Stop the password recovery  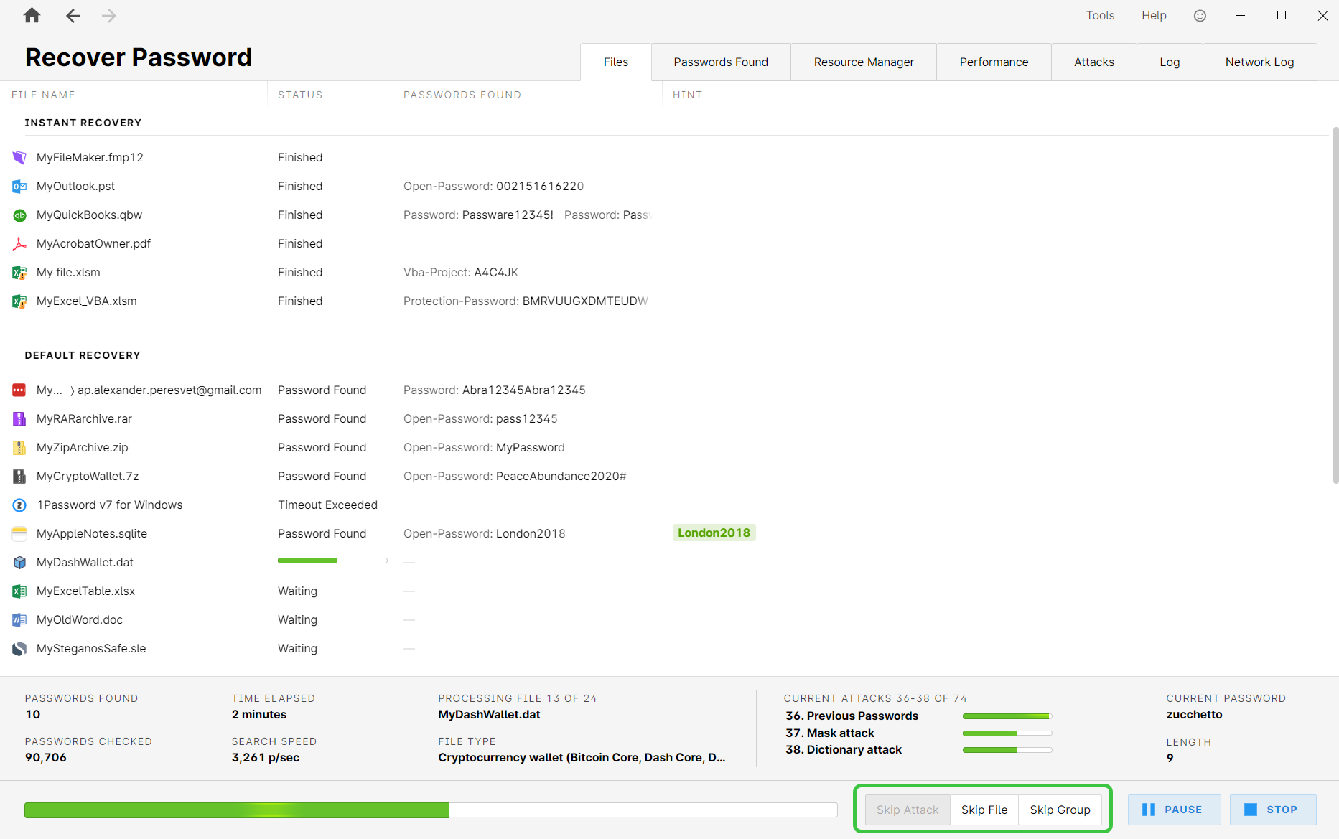coord(1273,810)
